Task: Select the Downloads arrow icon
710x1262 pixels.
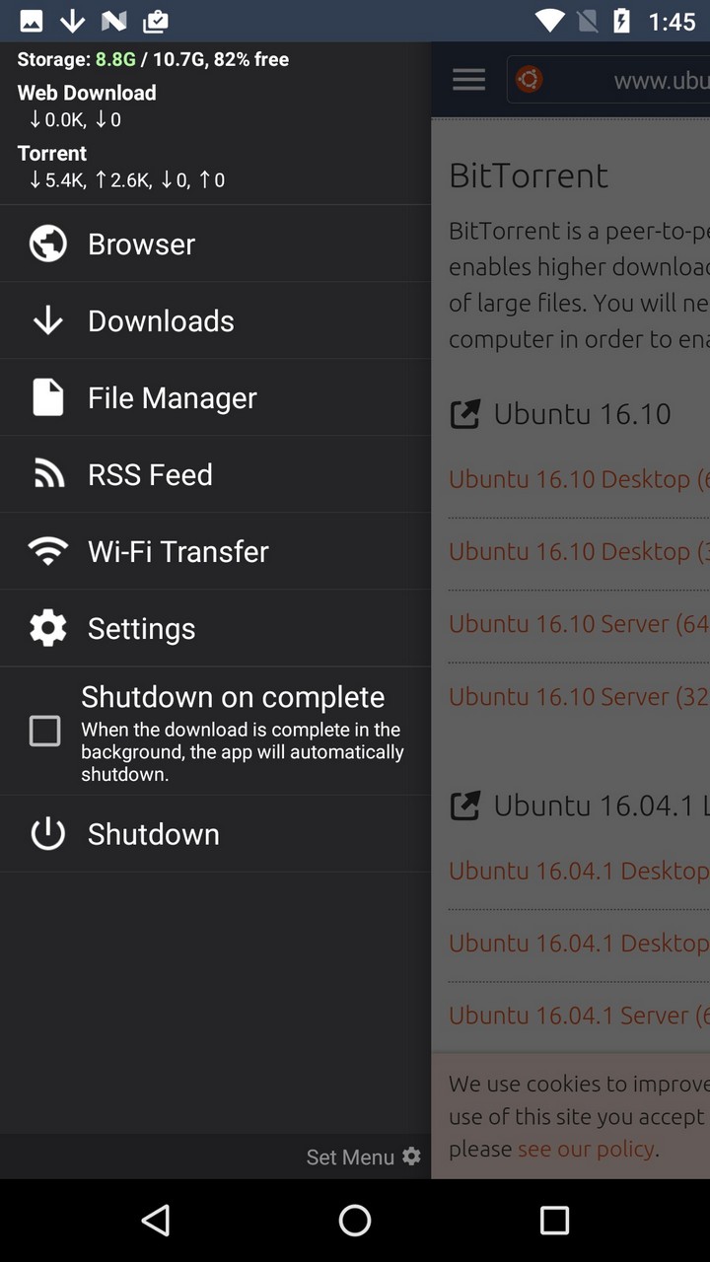Action: [47, 320]
